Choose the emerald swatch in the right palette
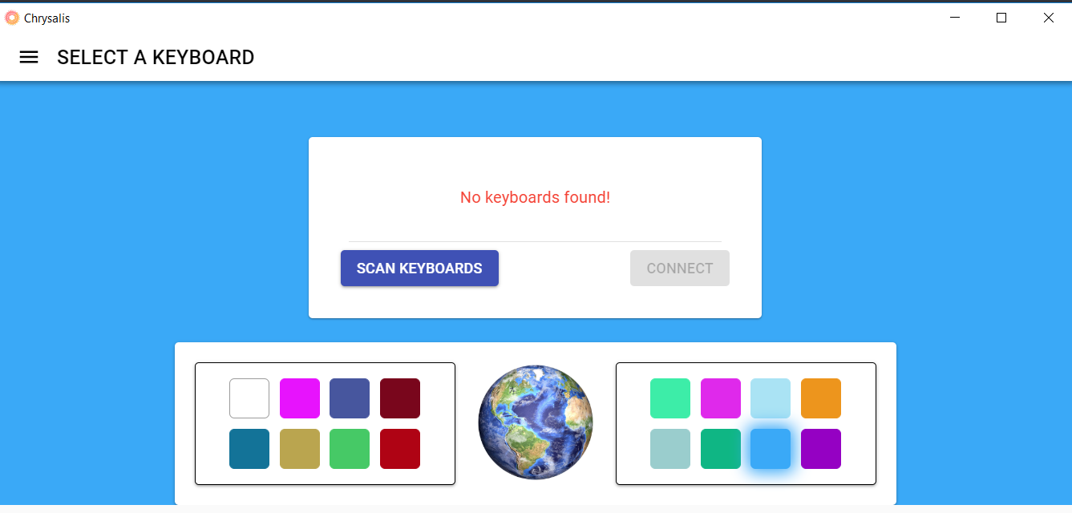Viewport: 1072px width, 513px height. click(x=720, y=449)
